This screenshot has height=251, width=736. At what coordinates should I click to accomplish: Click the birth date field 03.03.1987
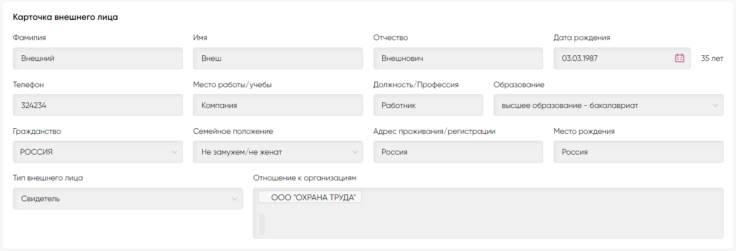point(622,58)
